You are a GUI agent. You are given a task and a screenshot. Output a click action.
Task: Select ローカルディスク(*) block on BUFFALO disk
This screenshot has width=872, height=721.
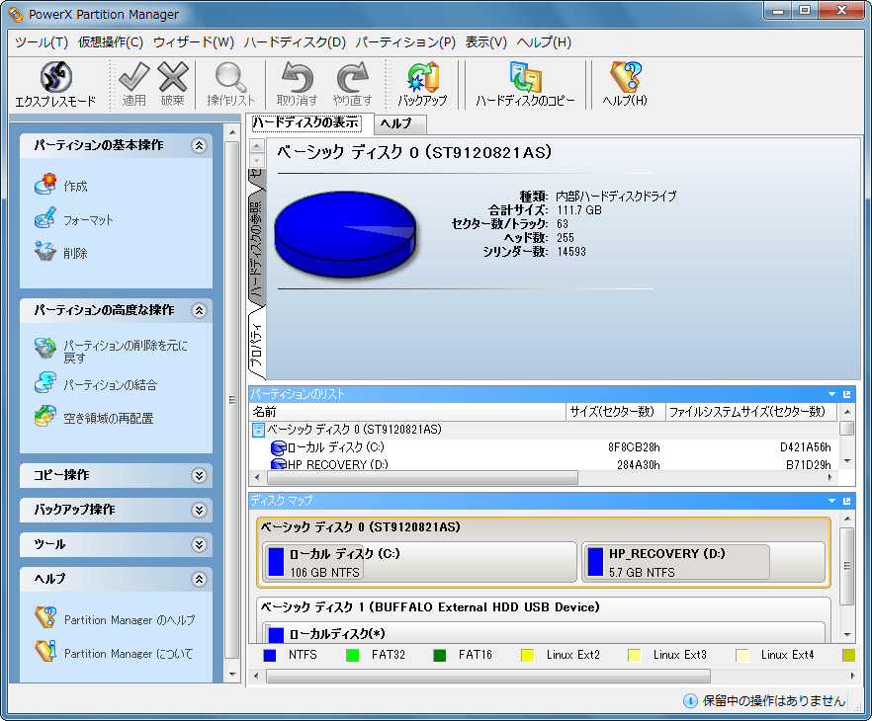tap(544, 633)
